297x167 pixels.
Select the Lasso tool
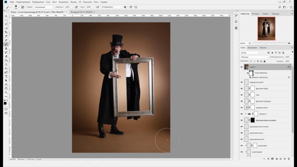click(x=6, y=24)
